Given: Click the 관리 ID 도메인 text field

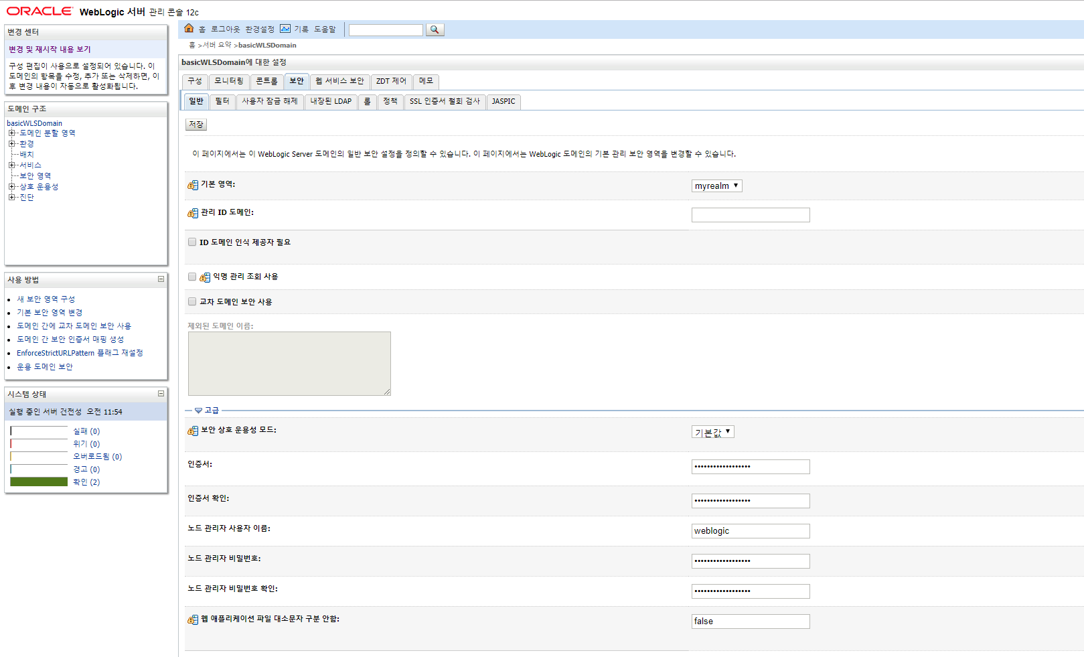Looking at the screenshot, I should tap(751, 215).
